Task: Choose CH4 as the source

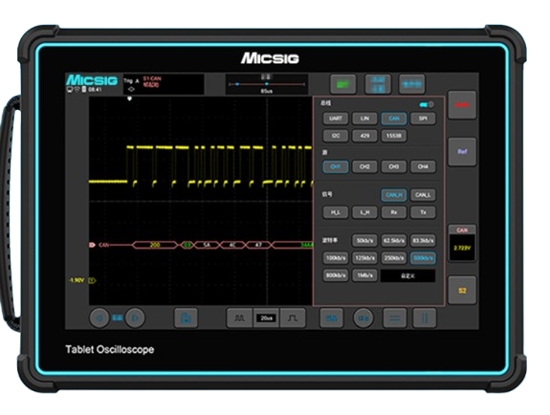Action: coord(423,166)
